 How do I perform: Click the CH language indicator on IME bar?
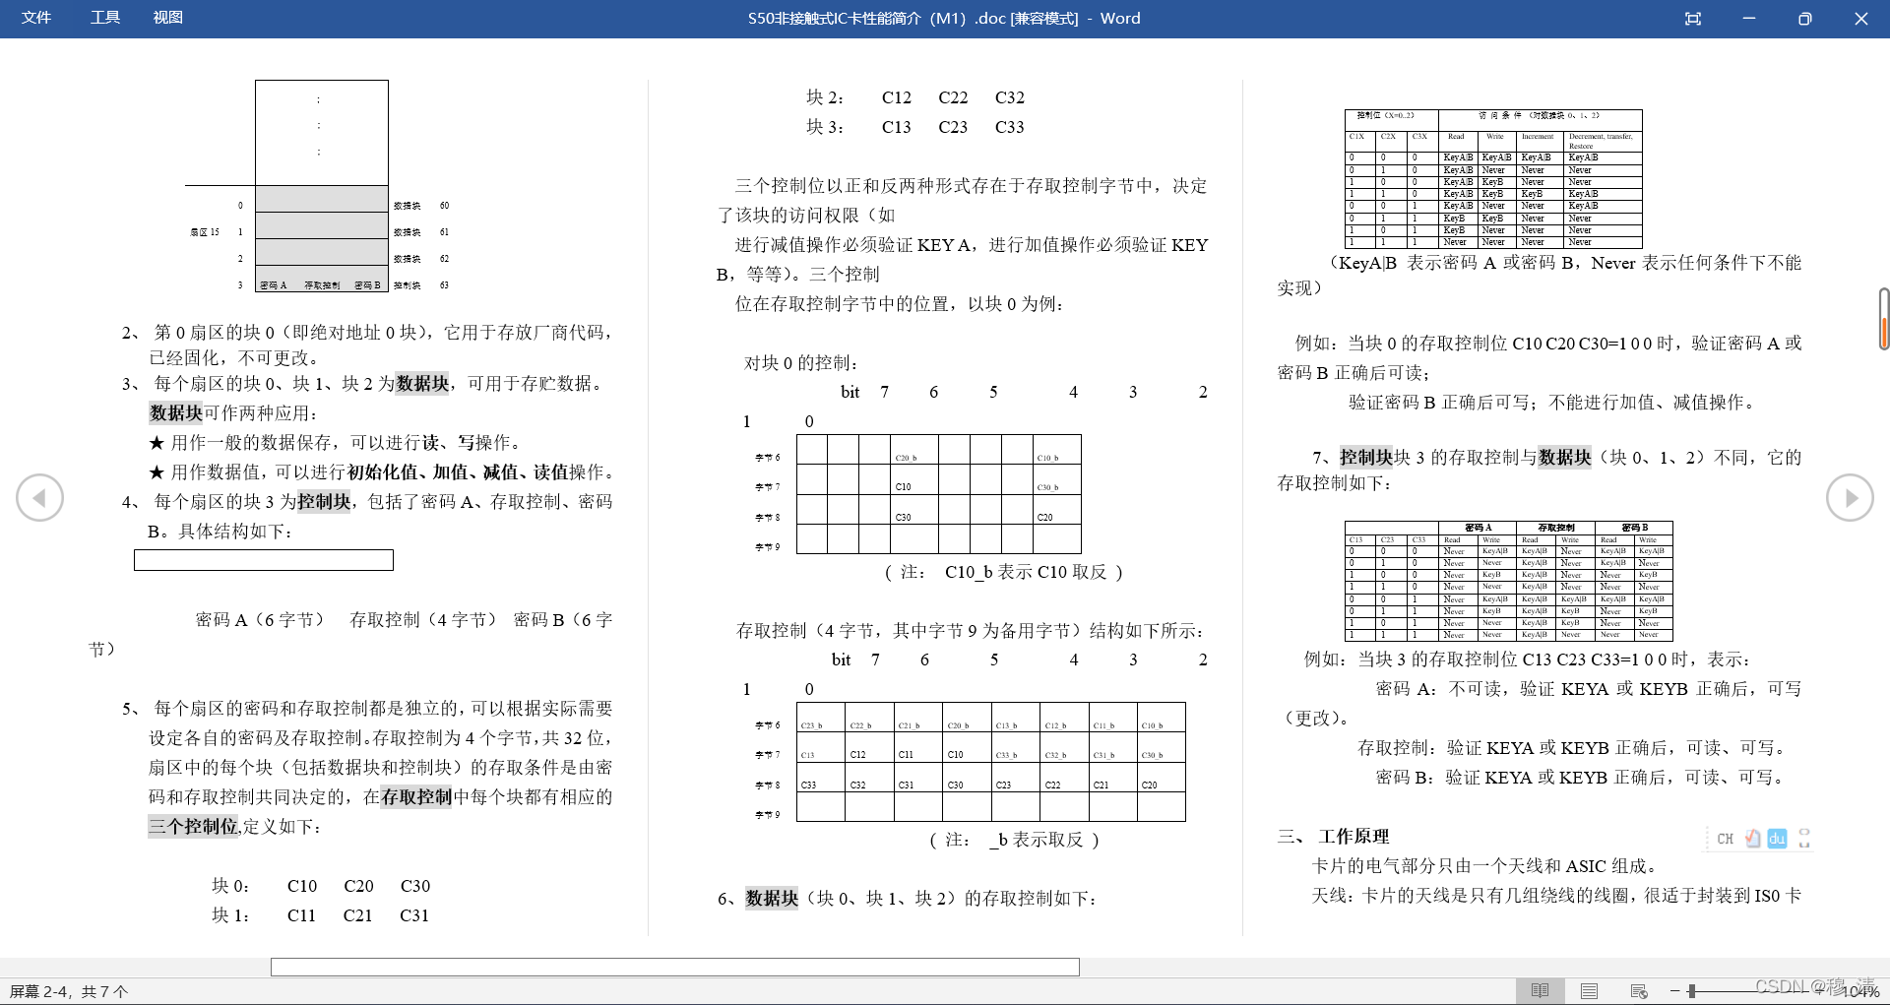tap(1725, 839)
